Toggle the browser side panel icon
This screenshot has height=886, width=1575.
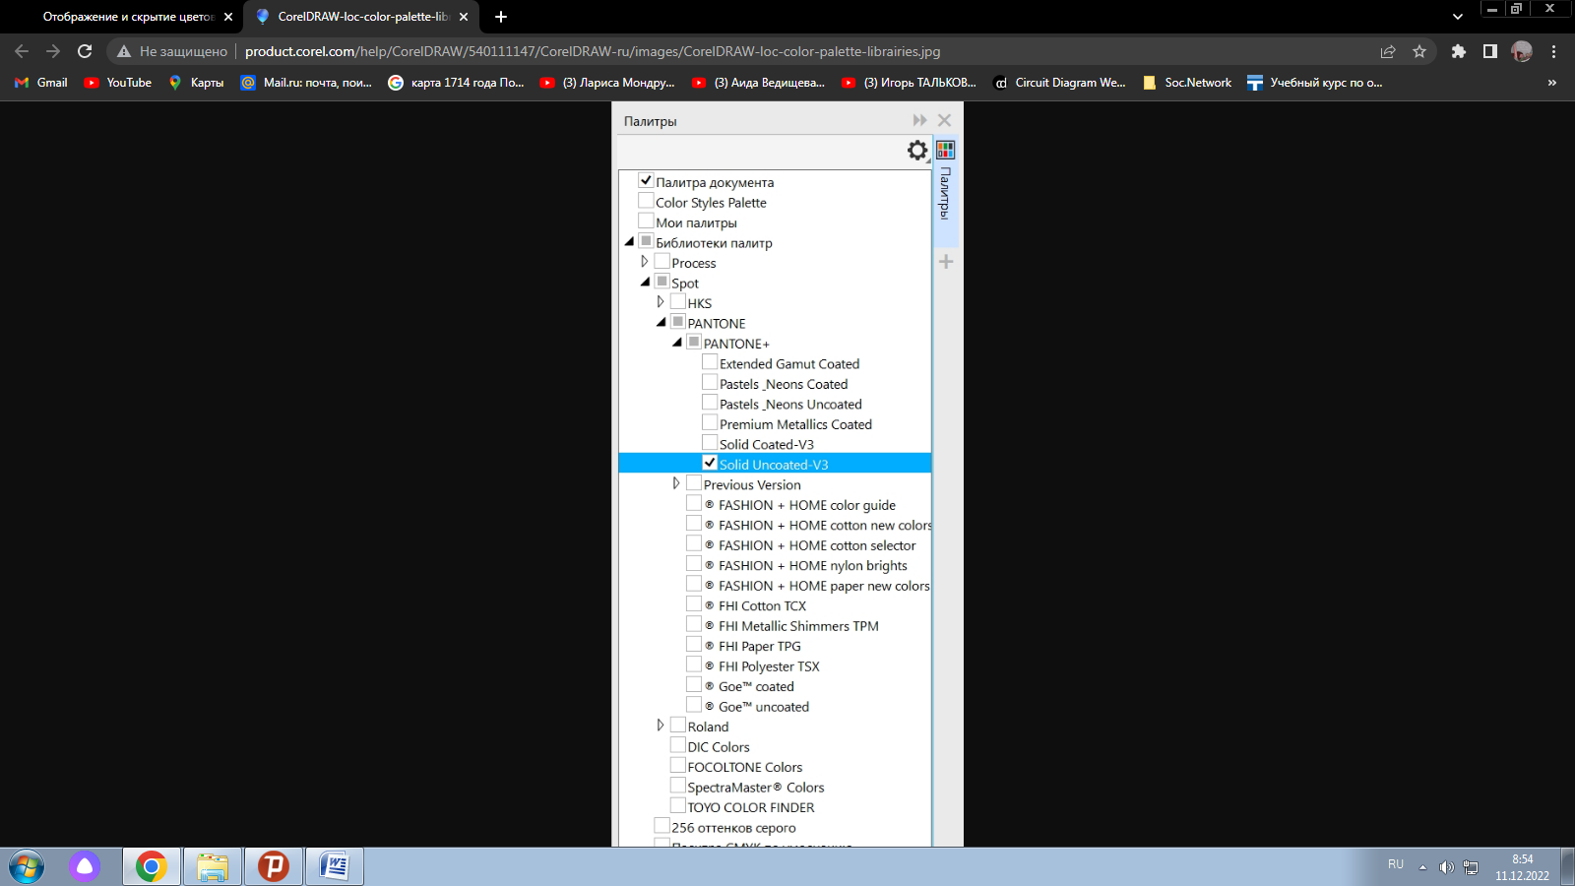coord(1490,51)
